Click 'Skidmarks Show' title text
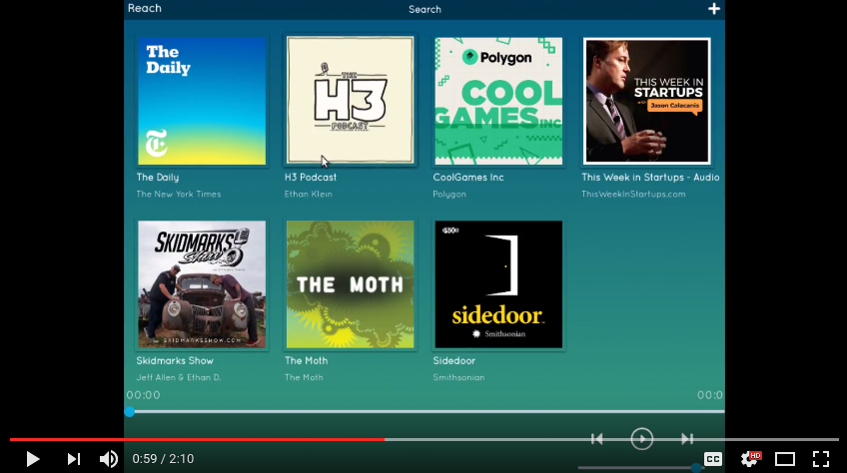 point(175,360)
